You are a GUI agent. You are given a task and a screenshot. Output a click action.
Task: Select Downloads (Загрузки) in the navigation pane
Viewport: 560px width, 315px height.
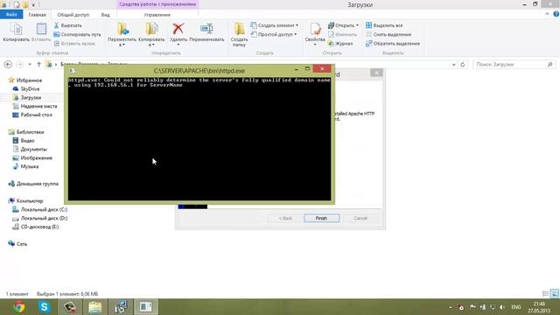[x=27, y=97]
